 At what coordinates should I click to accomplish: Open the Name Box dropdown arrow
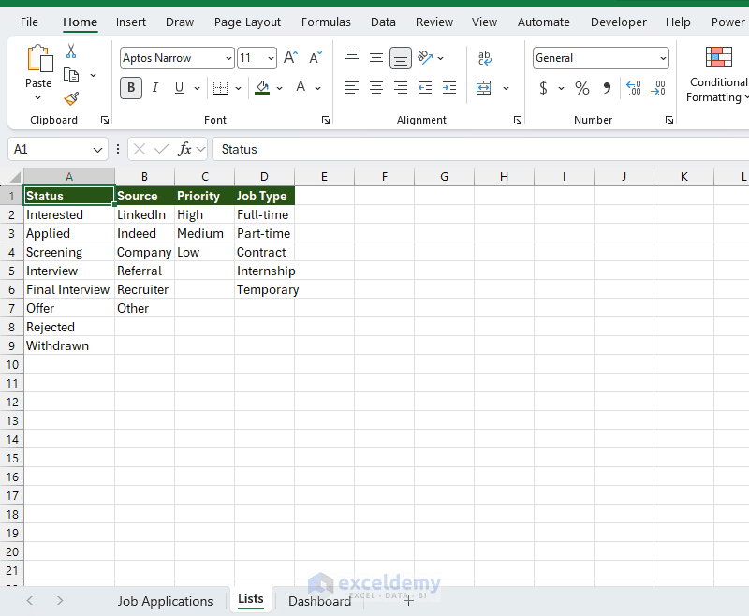97,150
